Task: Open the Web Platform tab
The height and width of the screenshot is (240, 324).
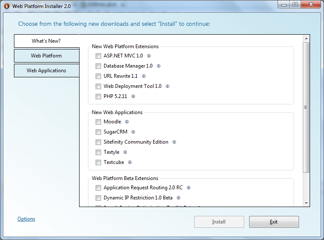Action: point(47,56)
